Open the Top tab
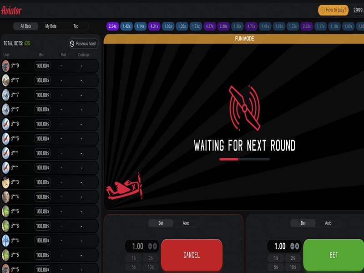 [x=76, y=26]
